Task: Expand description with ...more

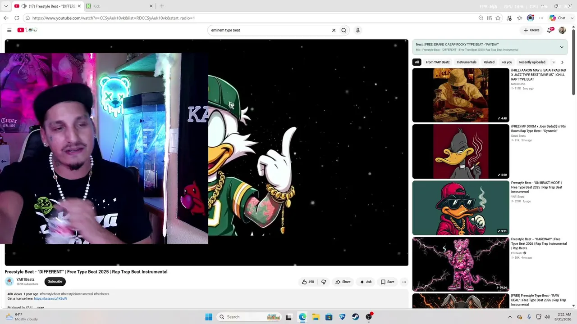Action: (x=40, y=308)
